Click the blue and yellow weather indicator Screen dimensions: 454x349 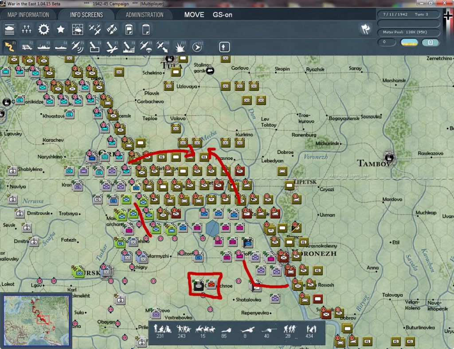click(409, 42)
